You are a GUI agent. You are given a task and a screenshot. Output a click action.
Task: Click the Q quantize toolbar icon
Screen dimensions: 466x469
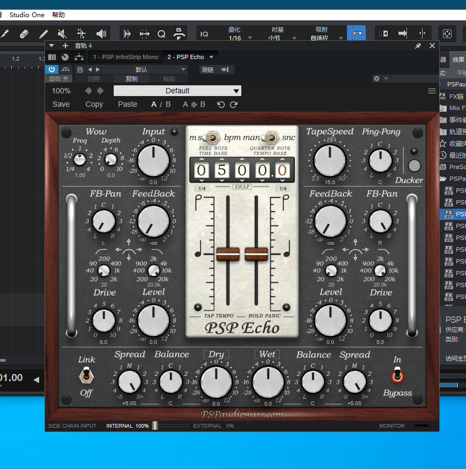coord(161,34)
